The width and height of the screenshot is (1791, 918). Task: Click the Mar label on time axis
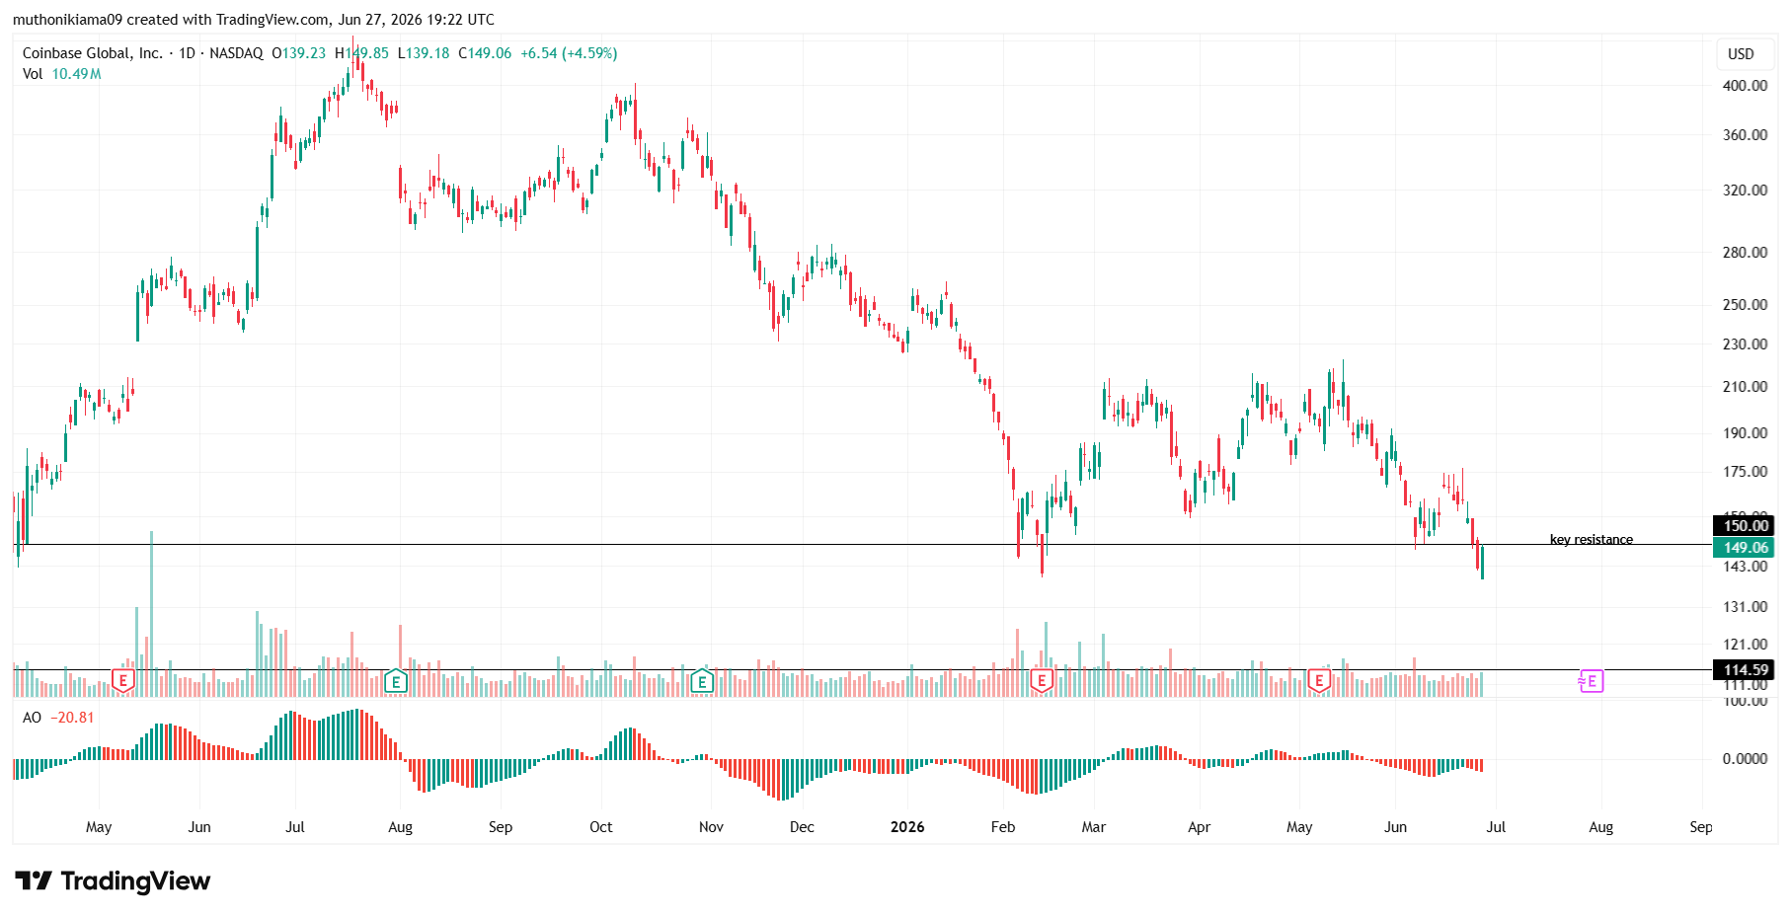pos(1094,827)
